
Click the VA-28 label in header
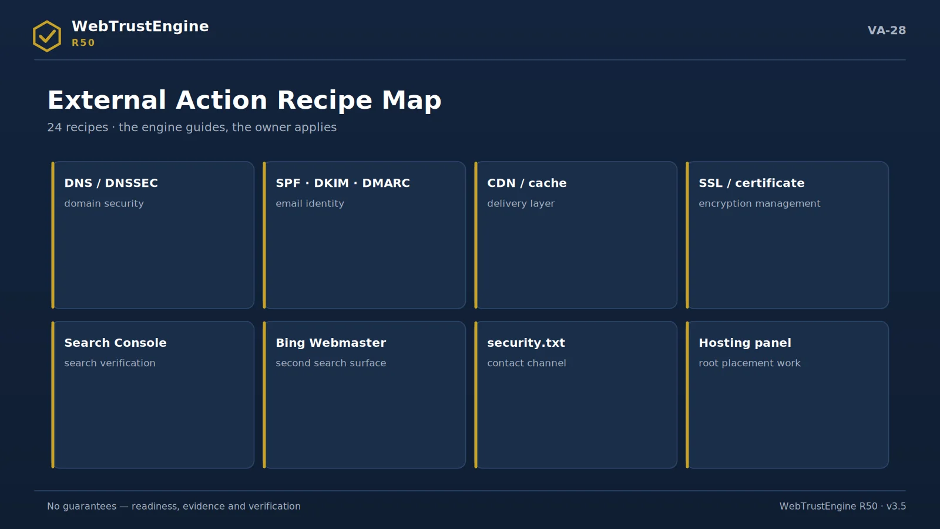(x=887, y=30)
